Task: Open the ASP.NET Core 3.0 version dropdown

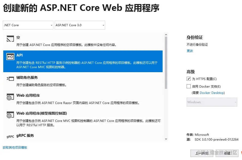Action: (80, 25)
